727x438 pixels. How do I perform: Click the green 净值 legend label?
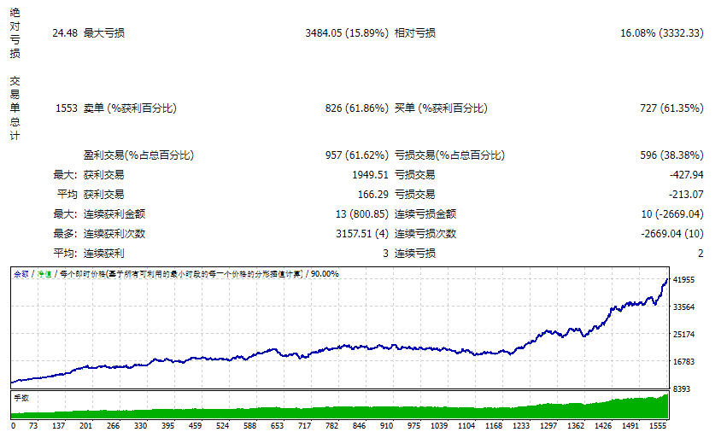tap(44, 274)
